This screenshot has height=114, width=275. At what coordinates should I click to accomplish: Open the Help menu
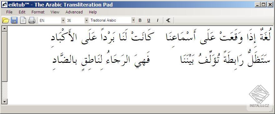93,12
